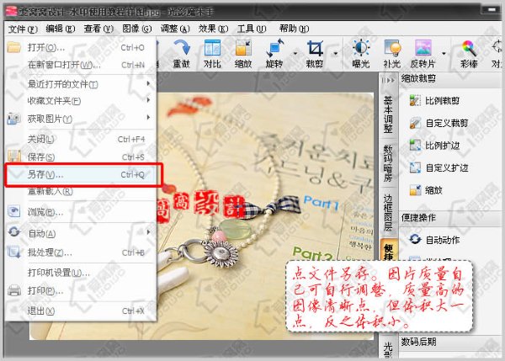Click the 缩放裁剪 section header

pos(451,78)
